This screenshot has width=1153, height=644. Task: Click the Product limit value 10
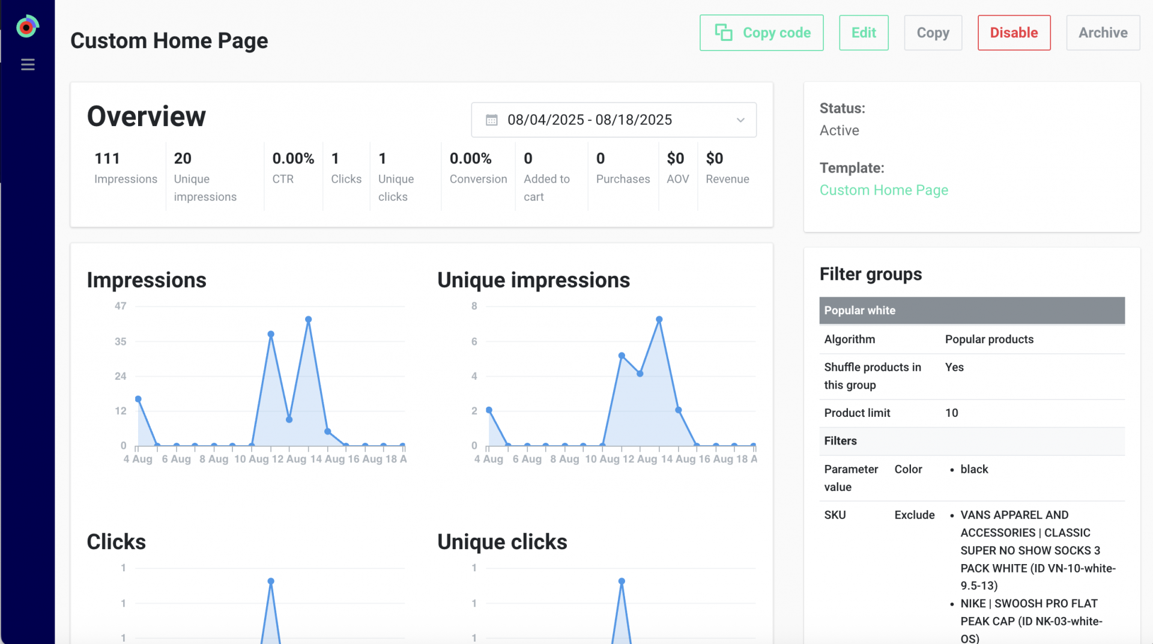tap(951, 413)
